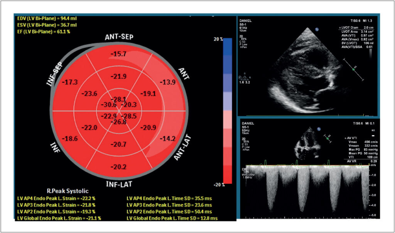
Task: Click the sector scan icon labeled 1.6 3.2
Action: click(244, 78)
